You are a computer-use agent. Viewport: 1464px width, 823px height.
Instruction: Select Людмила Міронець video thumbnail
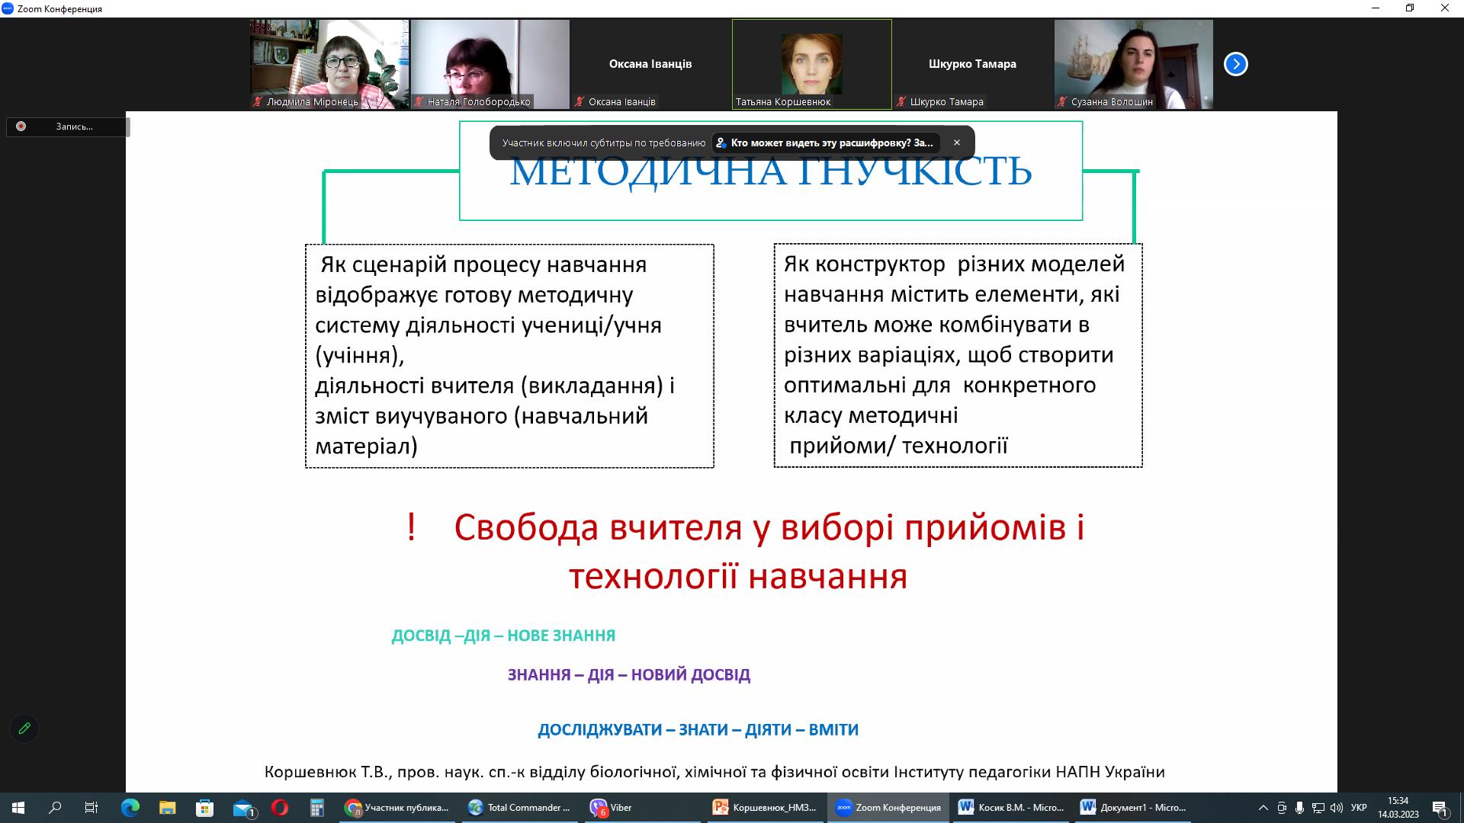tap(329, 64)
